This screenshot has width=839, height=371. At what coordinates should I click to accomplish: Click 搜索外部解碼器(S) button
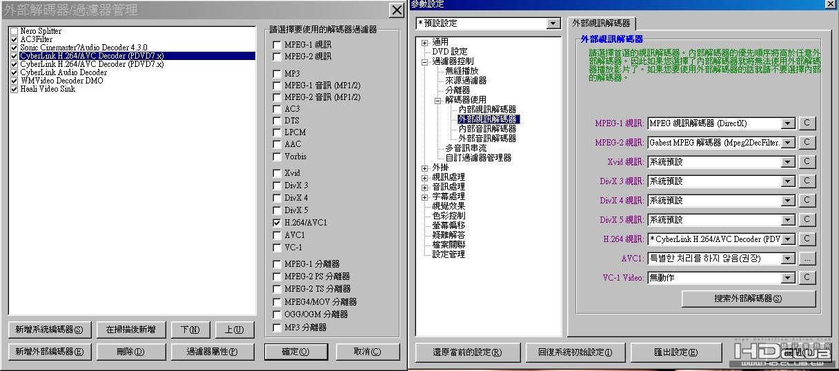coord(749,299)
